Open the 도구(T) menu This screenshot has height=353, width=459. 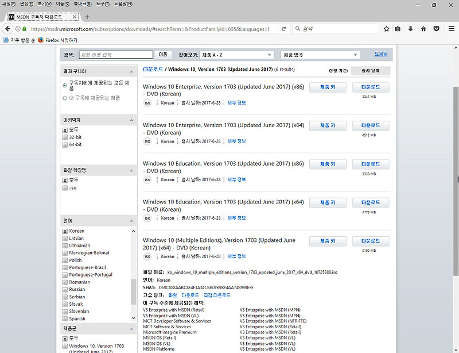pos(103,4)
